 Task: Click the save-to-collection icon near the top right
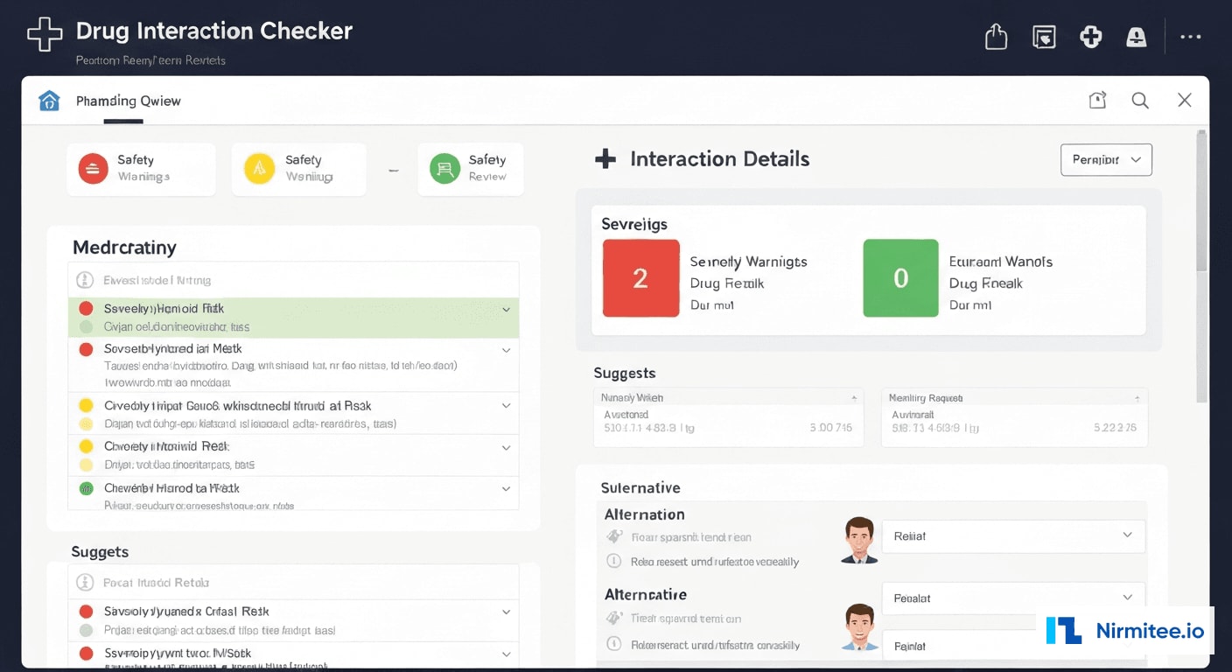[1043, 36]
